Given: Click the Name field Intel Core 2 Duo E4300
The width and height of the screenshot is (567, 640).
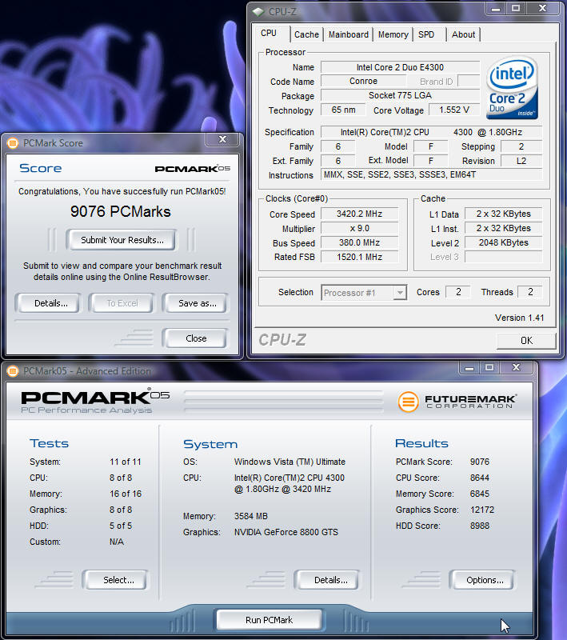Looking at the screenshot, I should pos(400,67).
